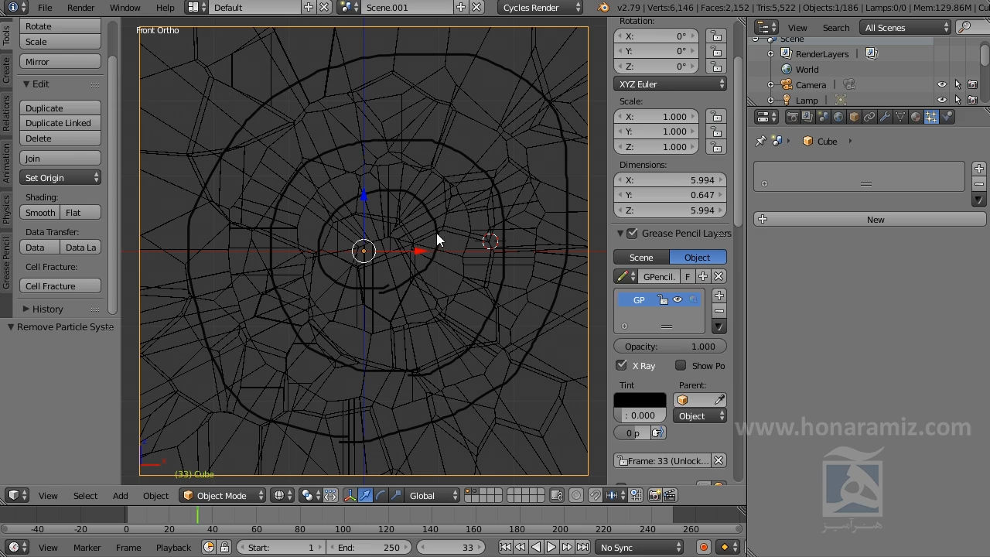Unlink GPencil datablock with X icon
This screenshot has height=557, width=990.
[x=719, y=276]
